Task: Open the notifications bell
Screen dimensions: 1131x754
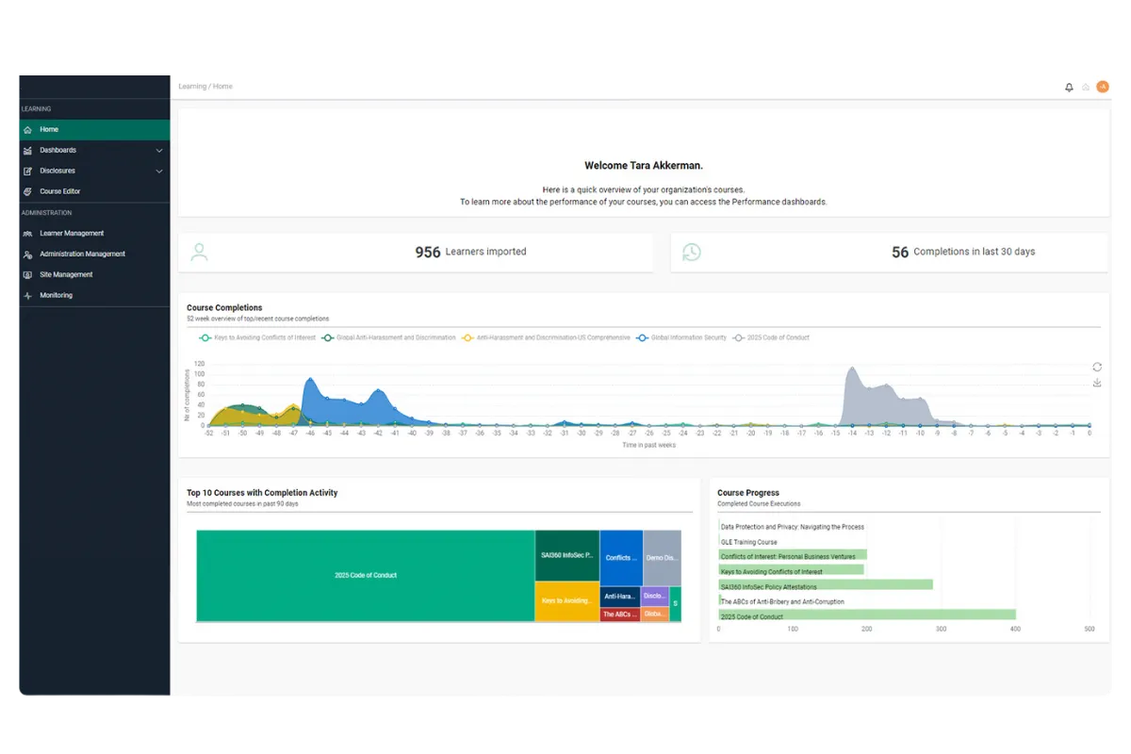Action: (x=1069, y=88)
